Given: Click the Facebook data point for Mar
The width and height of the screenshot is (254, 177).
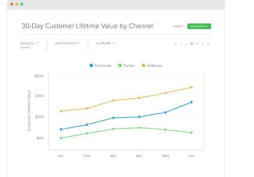Looking at the screenshot, I should coord(113,118).
